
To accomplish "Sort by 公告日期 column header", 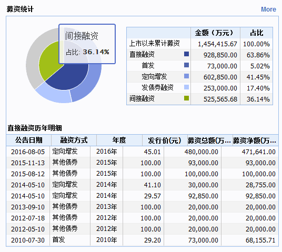I will [29, 140].
